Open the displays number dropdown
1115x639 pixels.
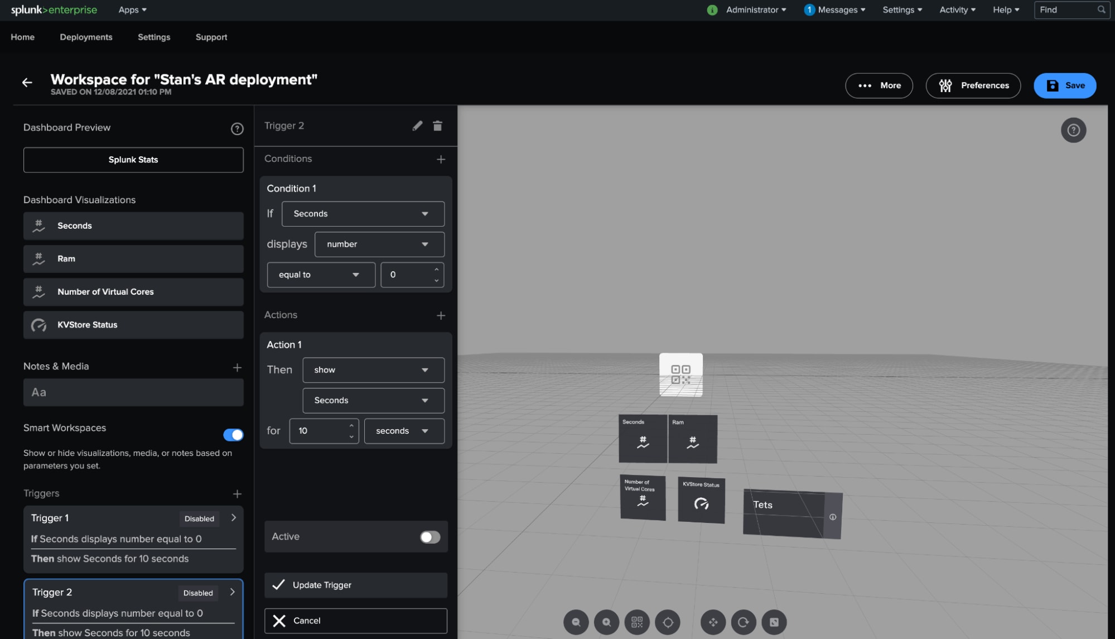pyautogui.click(x=379, y=244)
